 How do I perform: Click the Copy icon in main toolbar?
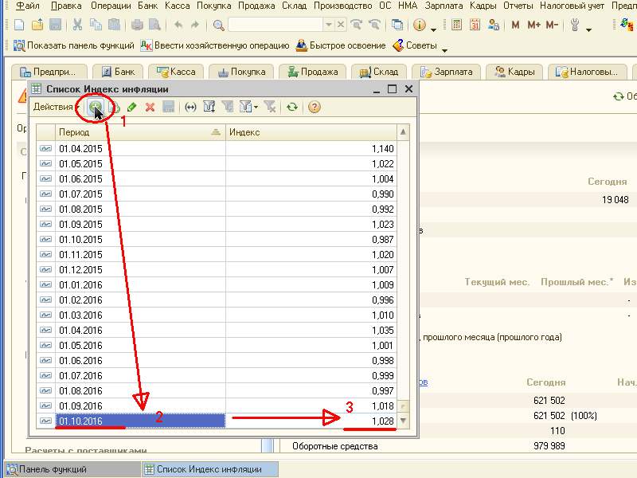[96, 25]
